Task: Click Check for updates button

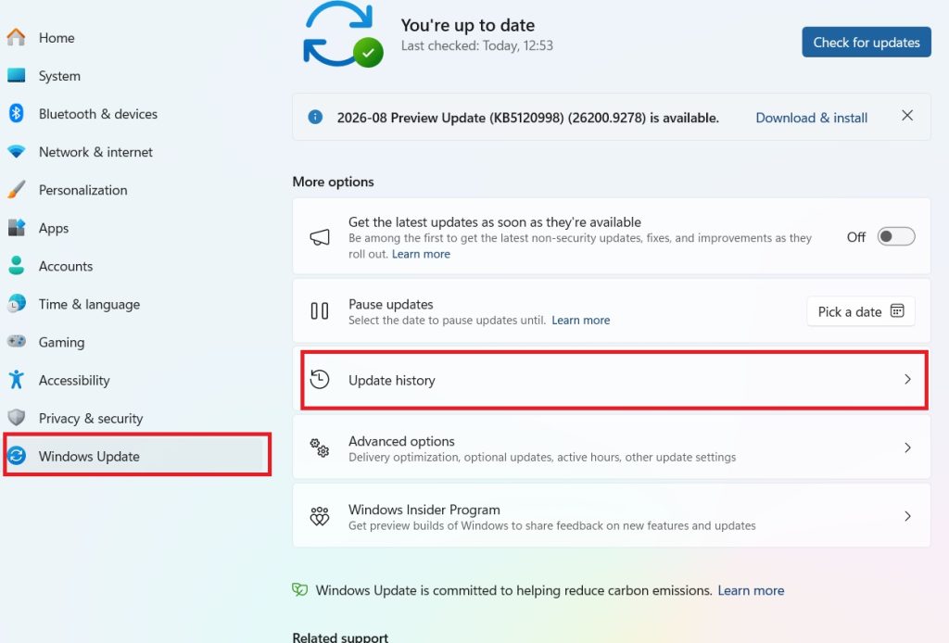Action: 867,43
